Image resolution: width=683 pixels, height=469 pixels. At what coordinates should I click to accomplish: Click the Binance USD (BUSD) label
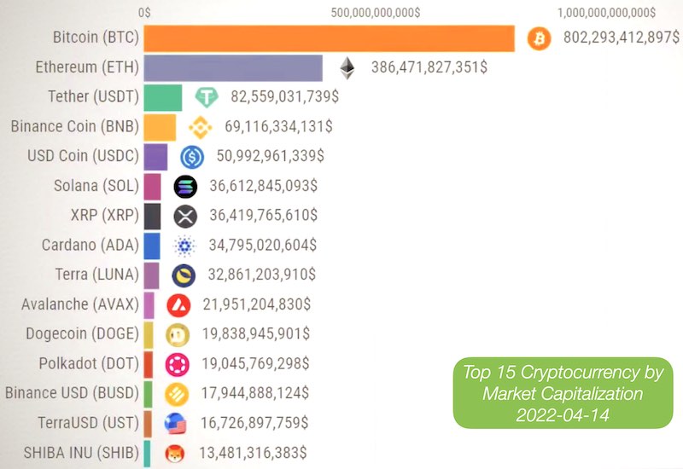[72, 393]
